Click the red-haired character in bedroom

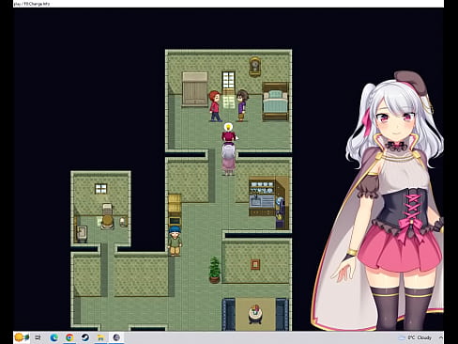pyautogui.click(x=215, y=106)
